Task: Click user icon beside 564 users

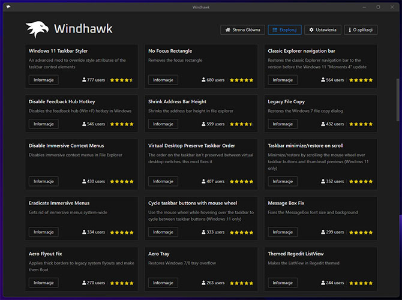Action: coord(323,80)
